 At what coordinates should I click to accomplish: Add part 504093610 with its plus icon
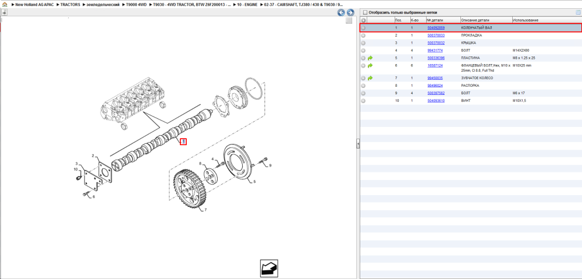click(x=363, y=101)
